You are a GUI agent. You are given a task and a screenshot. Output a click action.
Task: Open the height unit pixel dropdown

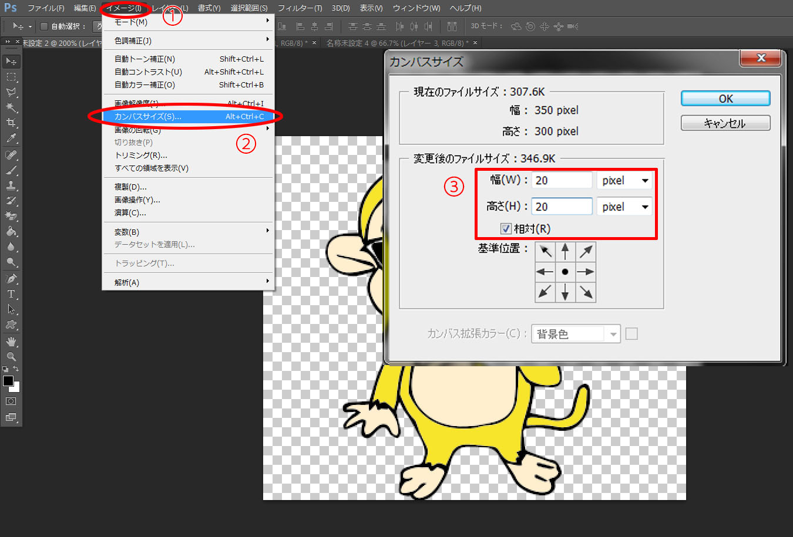tap(624, 207)
